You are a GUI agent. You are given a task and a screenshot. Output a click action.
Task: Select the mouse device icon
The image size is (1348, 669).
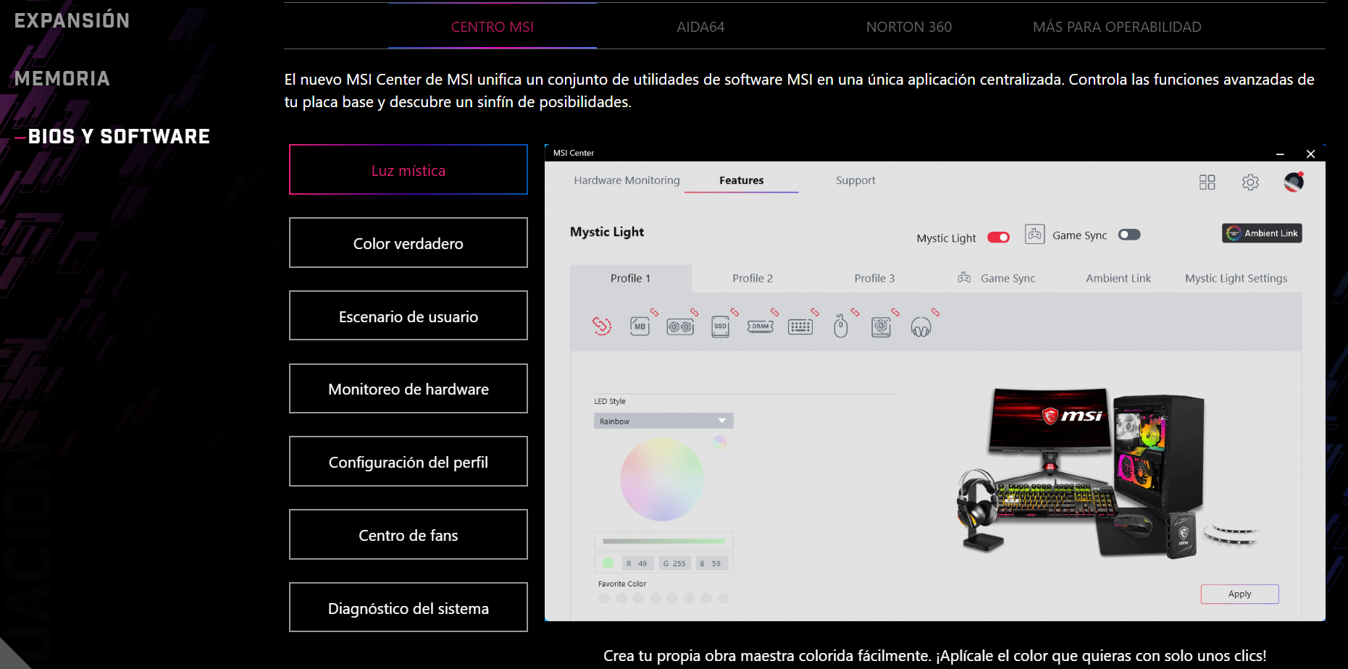(840, 327)
